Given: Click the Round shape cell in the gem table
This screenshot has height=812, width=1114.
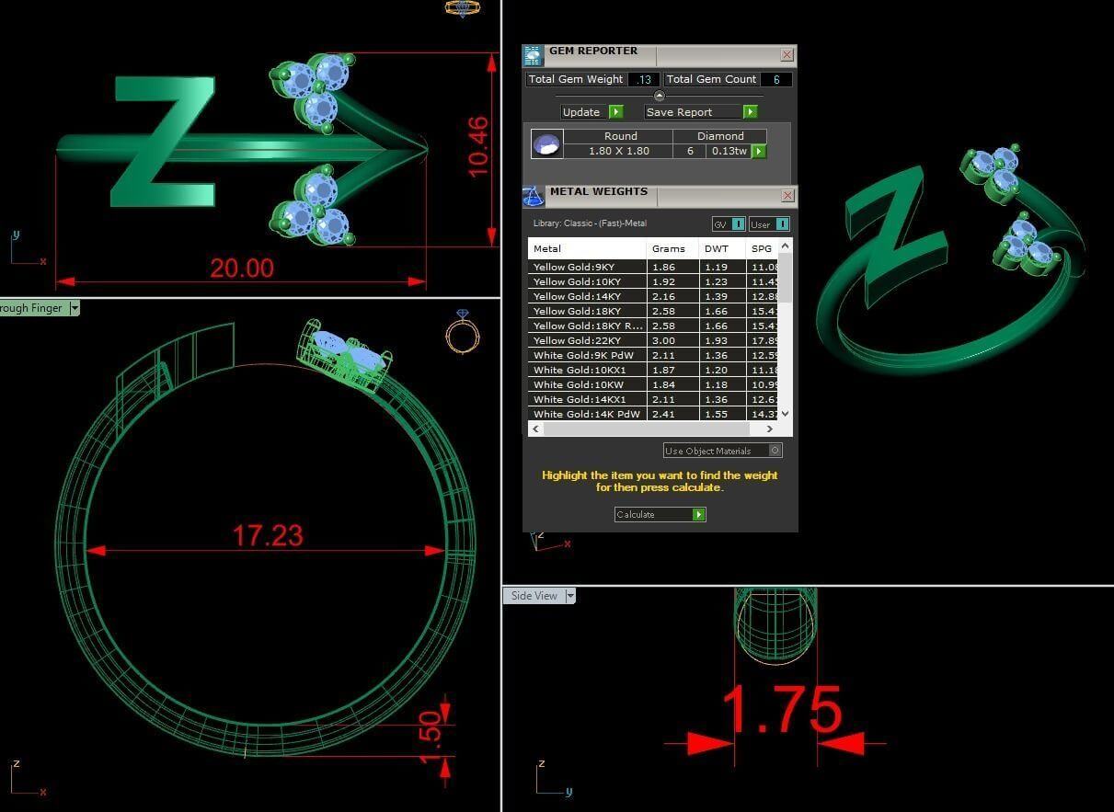Looking at the screenshot, I should pyautogui.click(x=620, y=136).
